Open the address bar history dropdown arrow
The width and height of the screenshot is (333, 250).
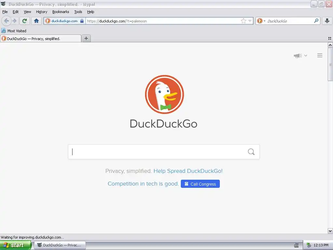250,21
